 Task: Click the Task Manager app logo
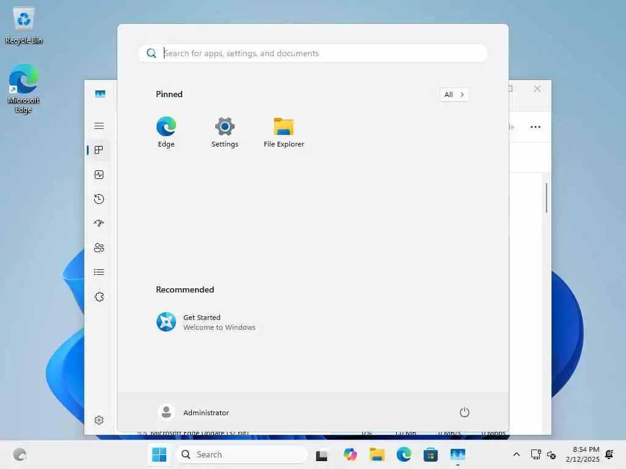[x=100, y=93]
